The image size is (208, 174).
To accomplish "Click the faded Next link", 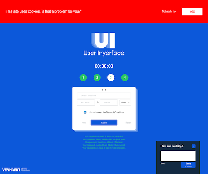I will point(84,123).
